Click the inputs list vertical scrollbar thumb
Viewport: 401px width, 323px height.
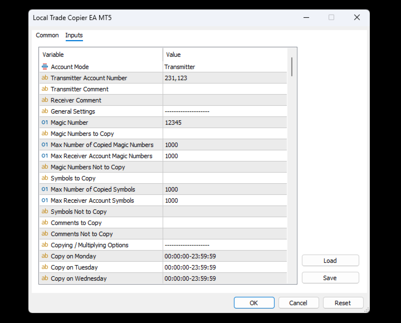click(x=292, y=67)
